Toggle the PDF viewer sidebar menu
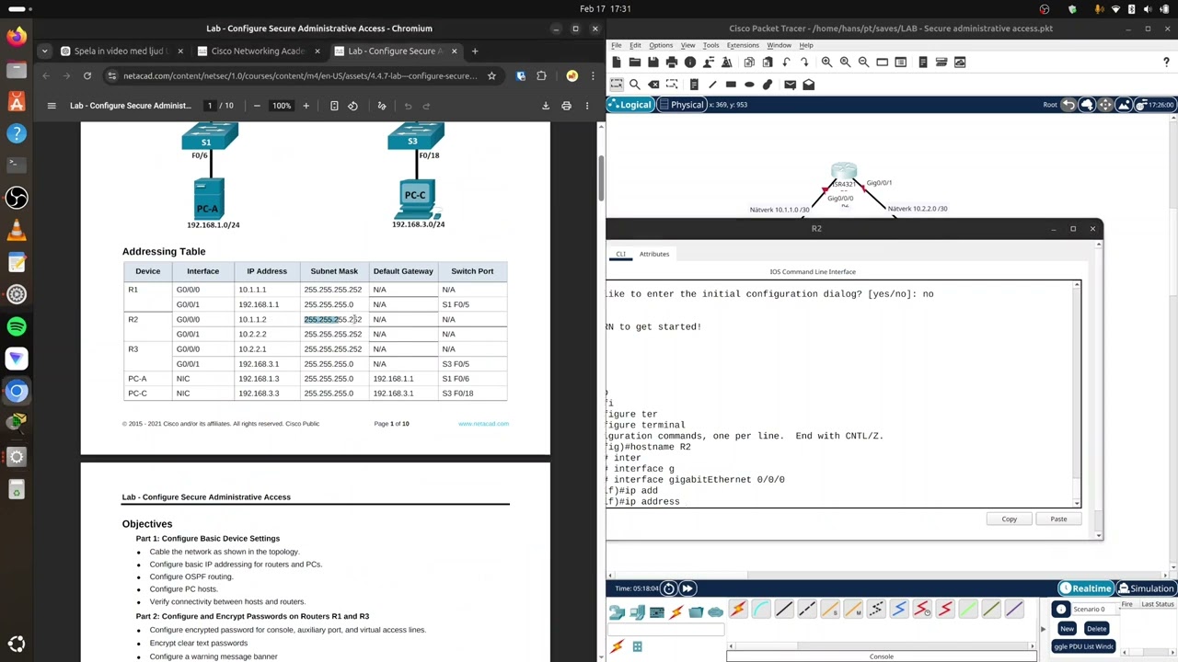Image resolution: width=1178 pixels, height=662 pixels. 52,106
